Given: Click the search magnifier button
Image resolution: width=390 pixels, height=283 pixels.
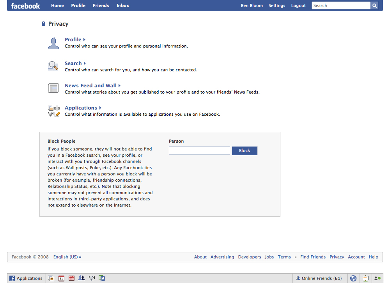Looking at the screenshot, I should coord(374,5).
